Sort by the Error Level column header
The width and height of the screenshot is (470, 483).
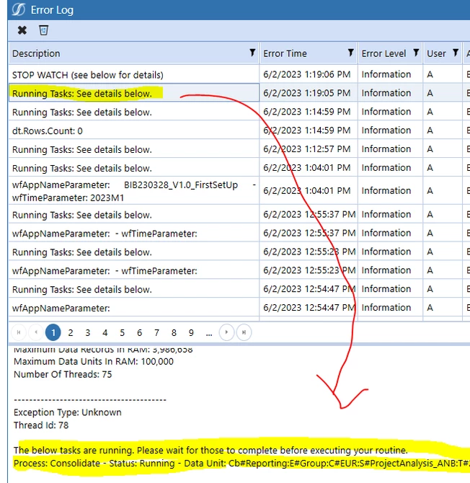click(x=383, y=53)
